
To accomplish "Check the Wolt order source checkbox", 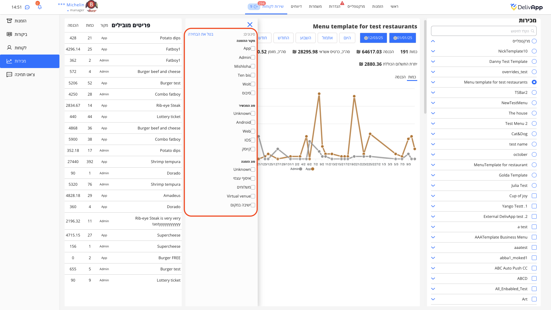I will pyautogui.click(x=253, y=84).
